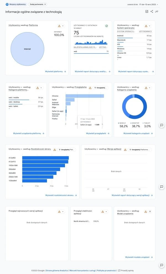Click the 412x892 bar in the resolution chart
This screenshot has height=274, width=166.
click(45, 158)
